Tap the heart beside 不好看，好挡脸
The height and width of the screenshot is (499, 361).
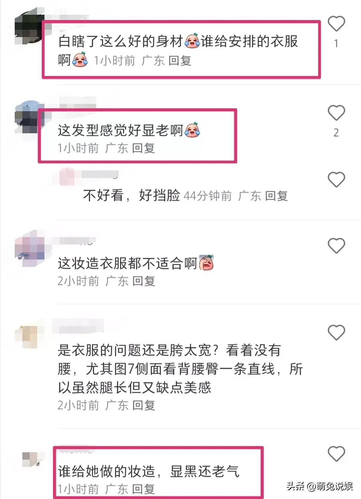pos(336,180)
